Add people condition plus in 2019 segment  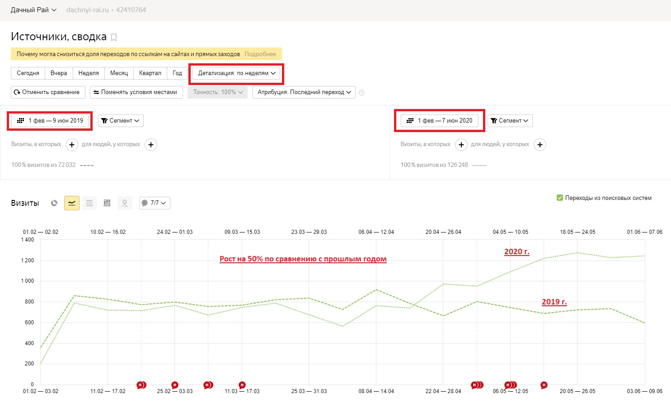[x=151, y=145]
